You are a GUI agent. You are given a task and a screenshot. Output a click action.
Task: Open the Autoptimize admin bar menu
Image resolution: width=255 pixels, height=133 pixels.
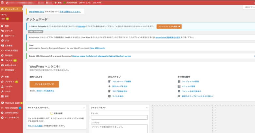(x=70, y=3)
